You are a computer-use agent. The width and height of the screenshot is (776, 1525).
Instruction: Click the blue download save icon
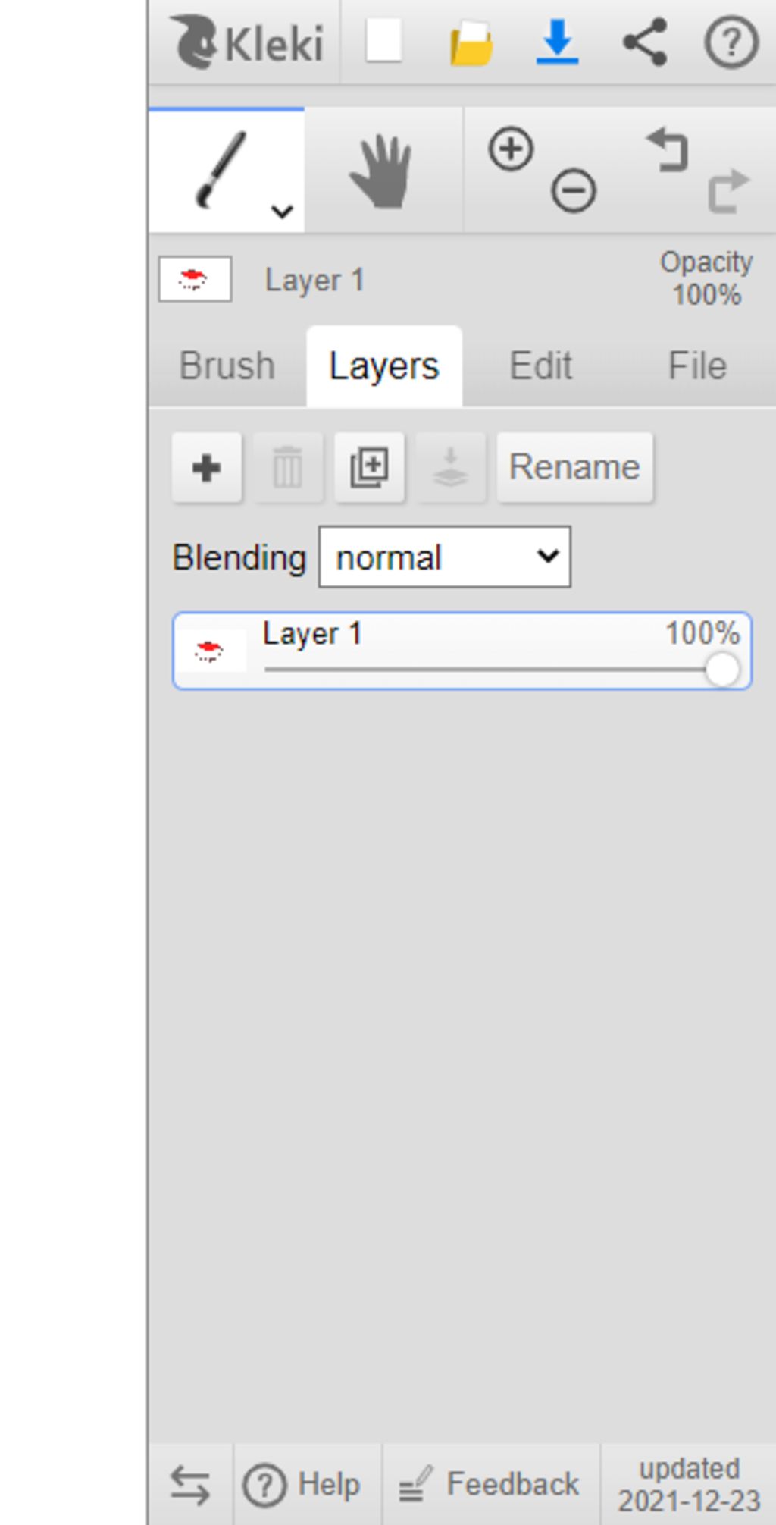click(x=558, y=42)
